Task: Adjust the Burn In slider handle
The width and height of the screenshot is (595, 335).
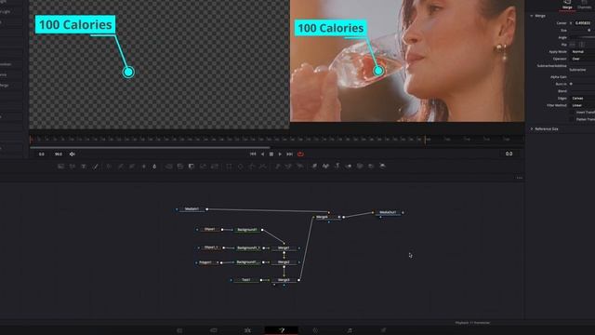Action: [571, 84]
